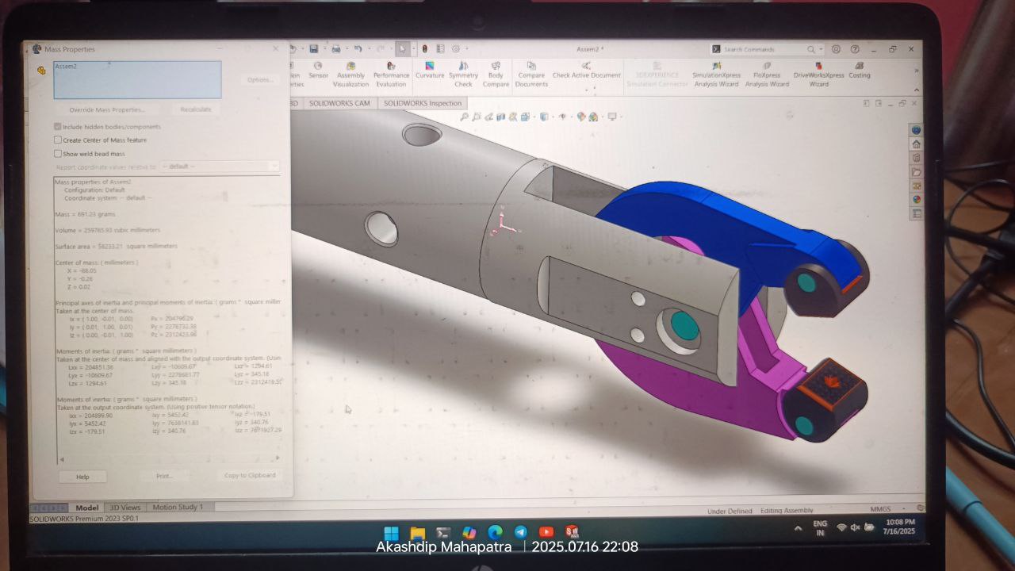Launch Assembly Visualization
1015x571 pixels.
pyautogui.click(x=350, y=75)
